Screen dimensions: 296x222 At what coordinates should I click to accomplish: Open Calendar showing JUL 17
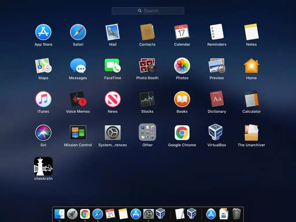coord(182,32)
